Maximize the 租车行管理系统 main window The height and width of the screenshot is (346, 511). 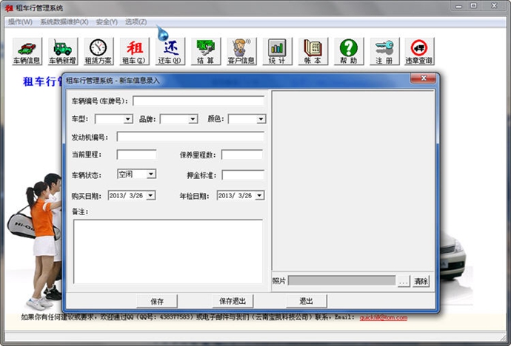pos(474,6)
